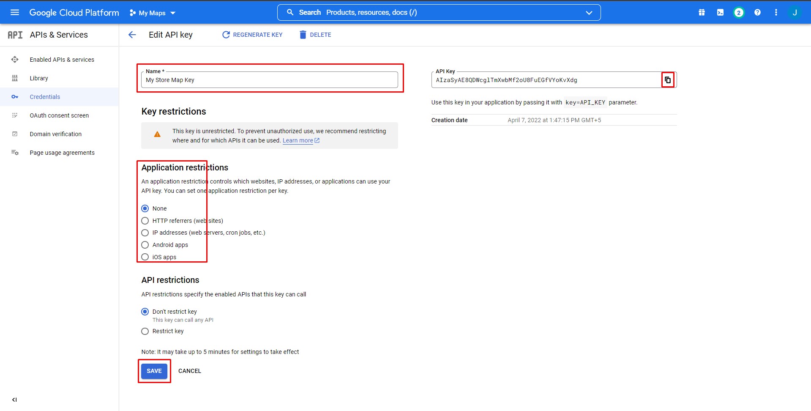Open the My Maps project selector
The width and height of the screenshot is (811, 411).
(153, 13)
